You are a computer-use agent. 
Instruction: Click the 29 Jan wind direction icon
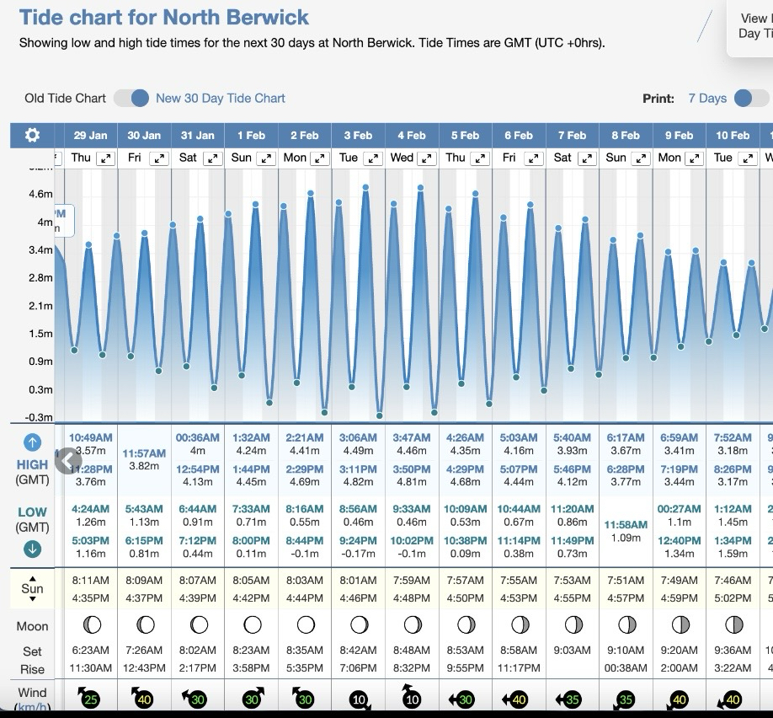90,699
